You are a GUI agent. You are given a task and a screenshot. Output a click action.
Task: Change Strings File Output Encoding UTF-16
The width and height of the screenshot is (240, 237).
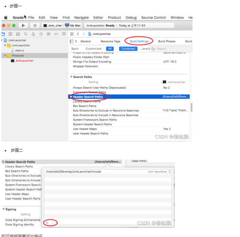170,62
